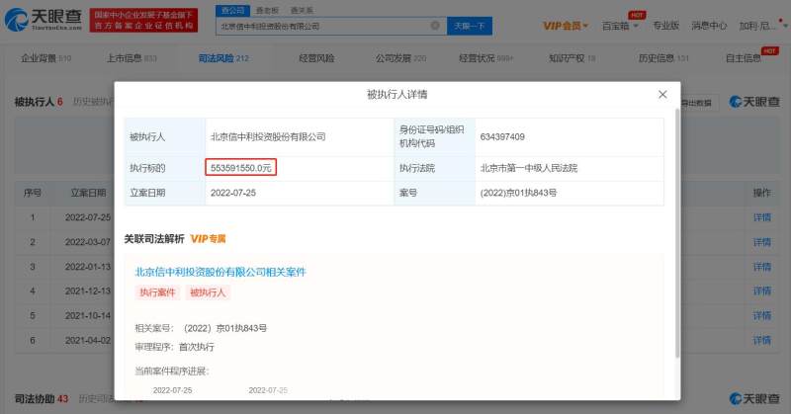Click the user account name at top right

755,26
